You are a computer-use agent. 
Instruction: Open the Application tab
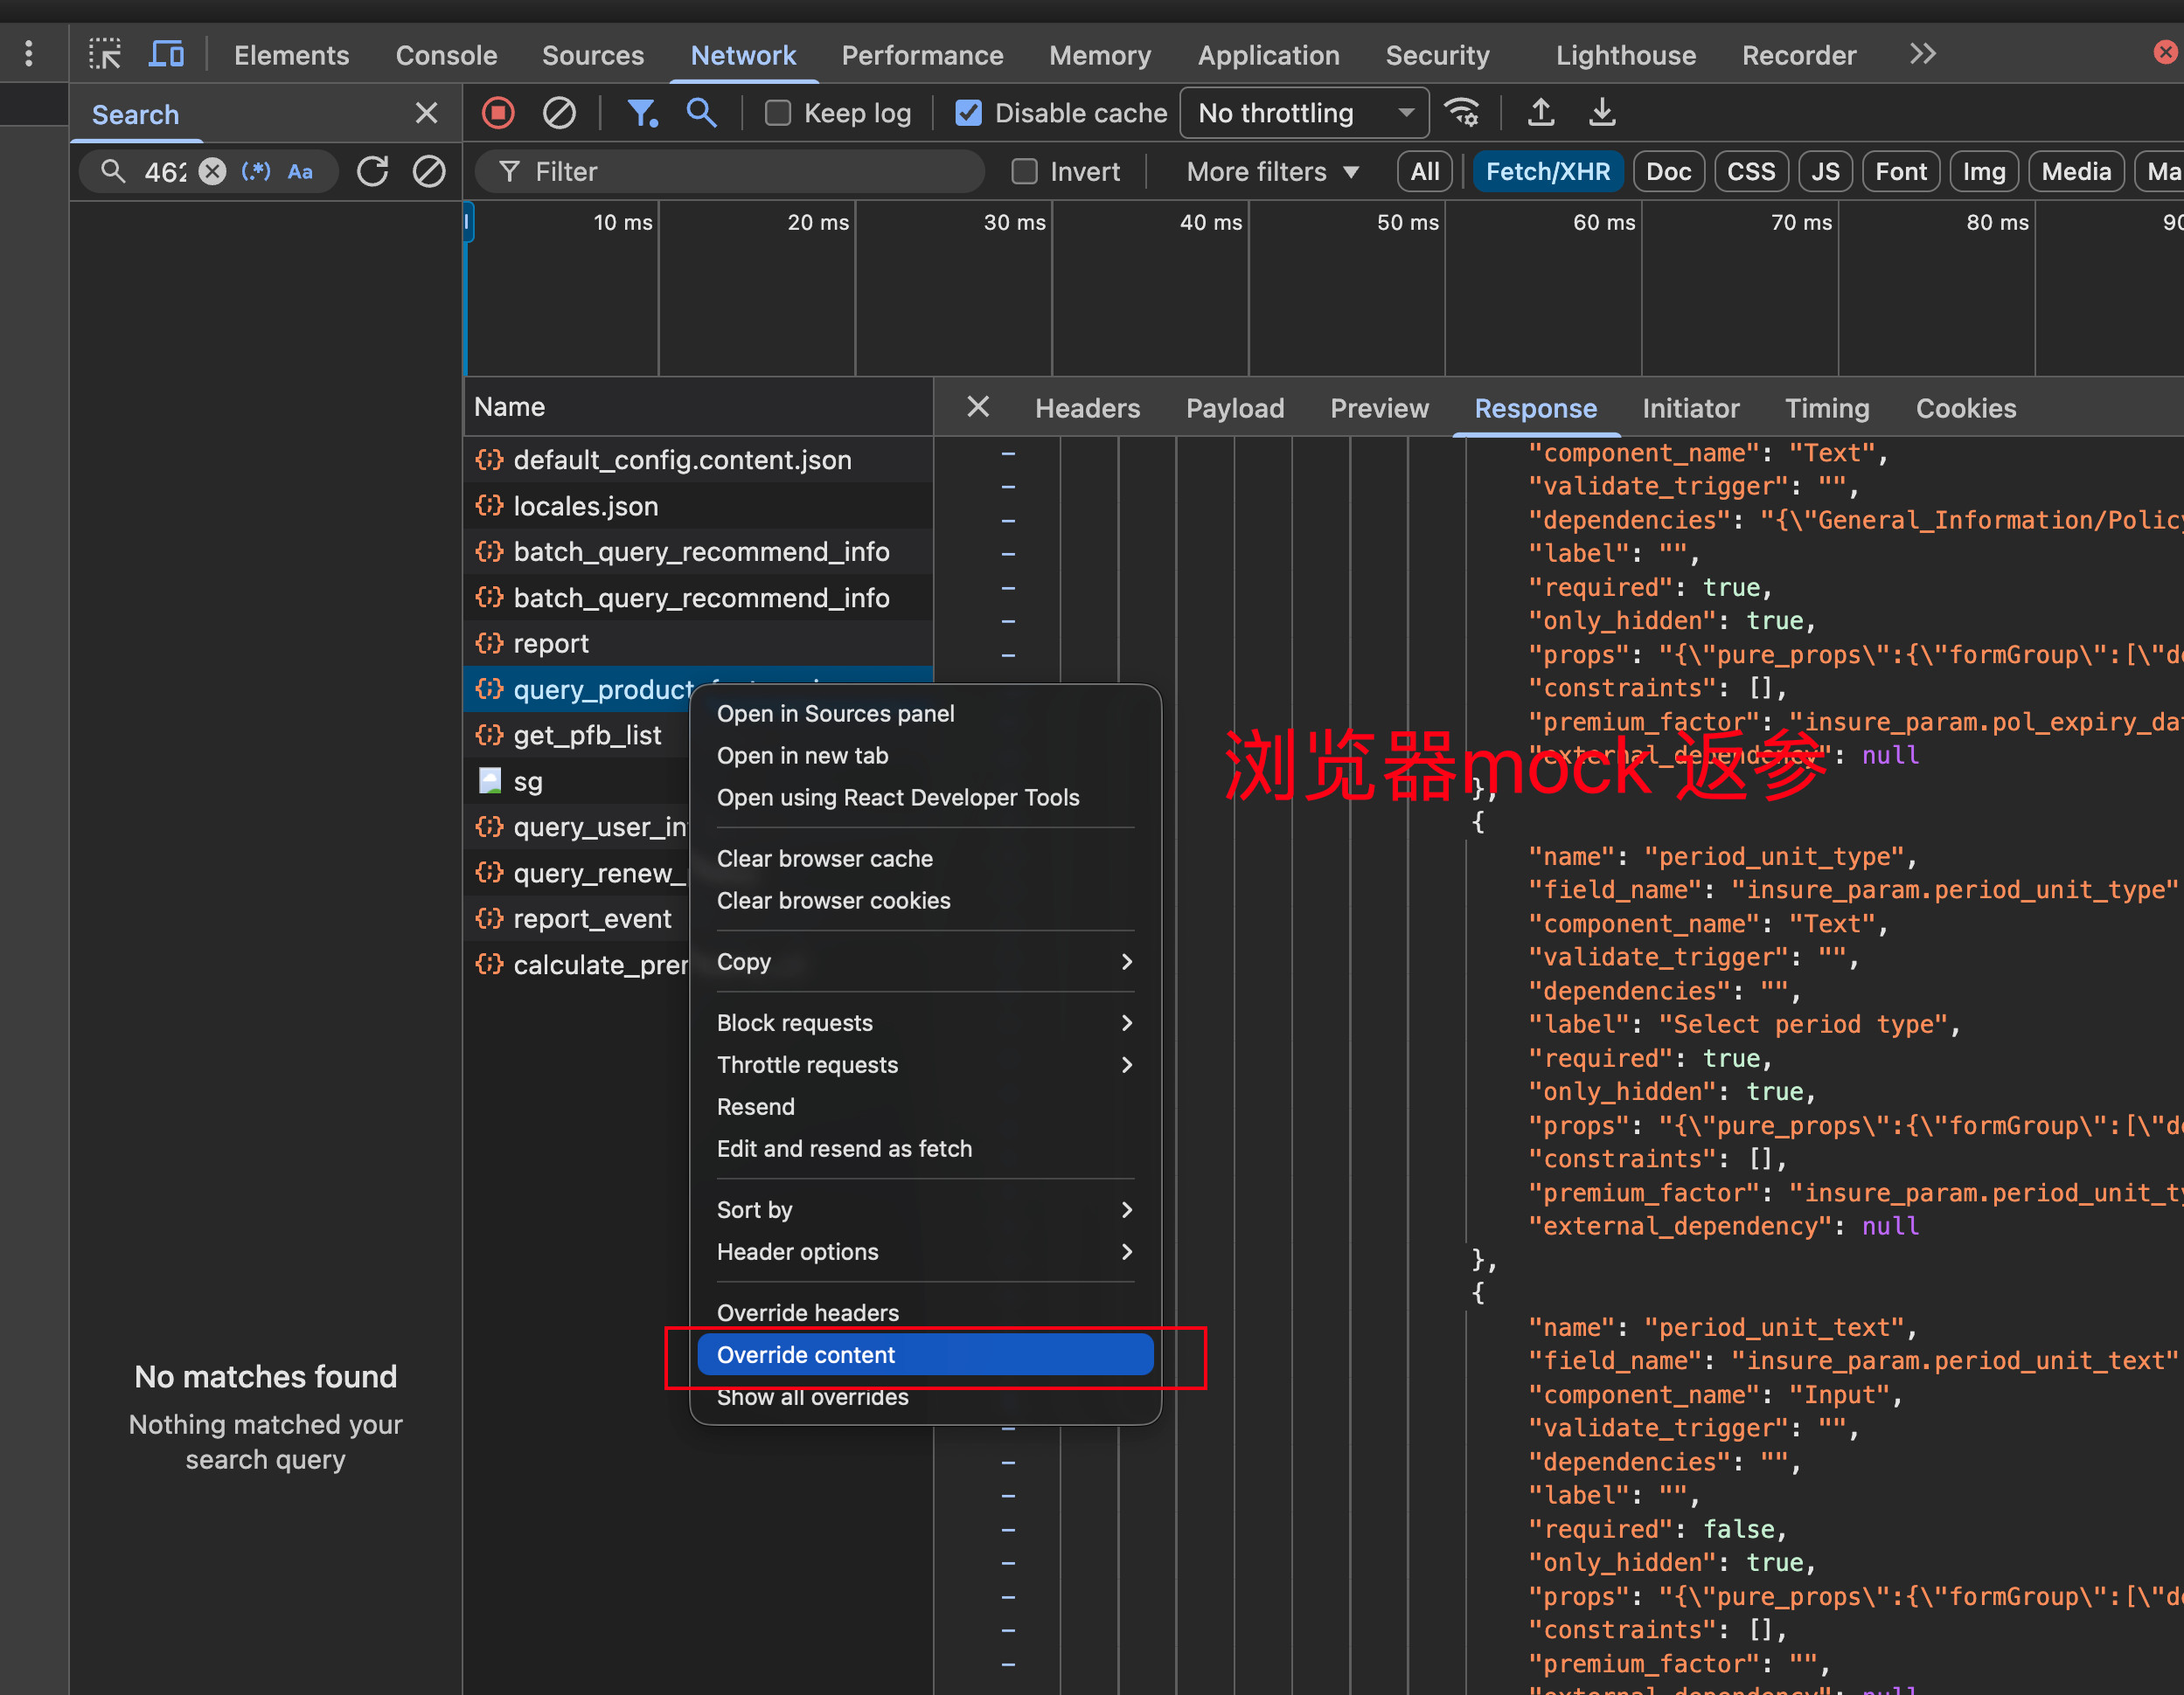[x=1268, y=55]
